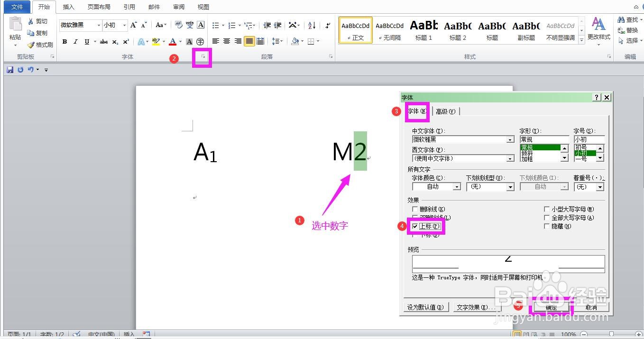
Task: Enable the All Caps (全部大写字母) checkbox
Action: tap(547, 218)
